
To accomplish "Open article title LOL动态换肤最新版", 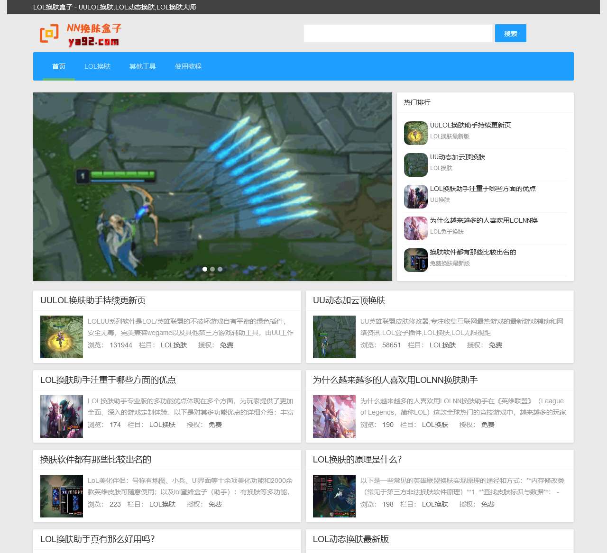I will 351,539.
